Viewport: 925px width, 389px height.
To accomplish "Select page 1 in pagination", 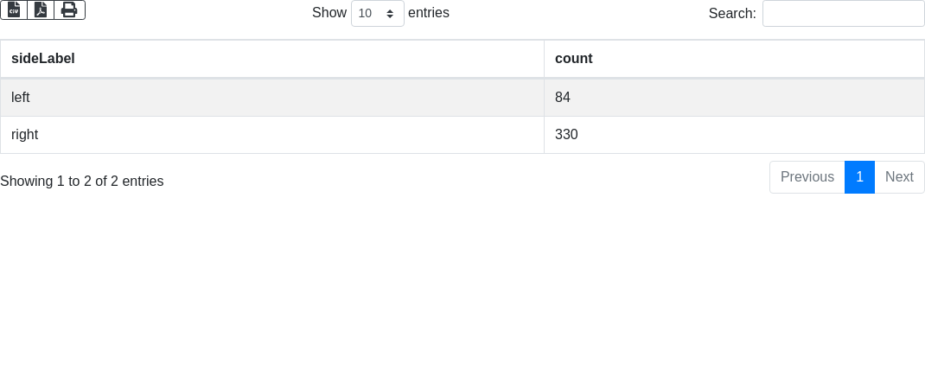I will point(859,177).
